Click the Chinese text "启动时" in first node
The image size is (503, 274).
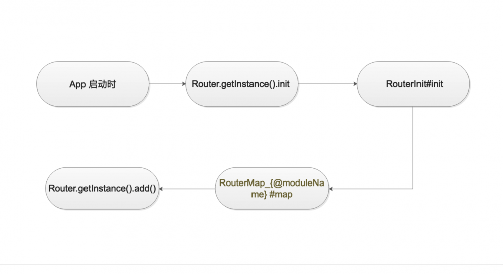[102, 84]
